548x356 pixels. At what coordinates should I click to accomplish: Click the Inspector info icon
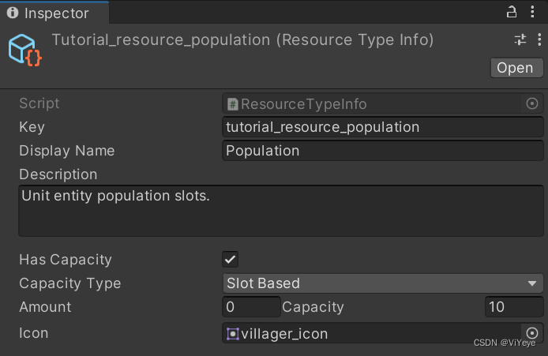(13, 13)
